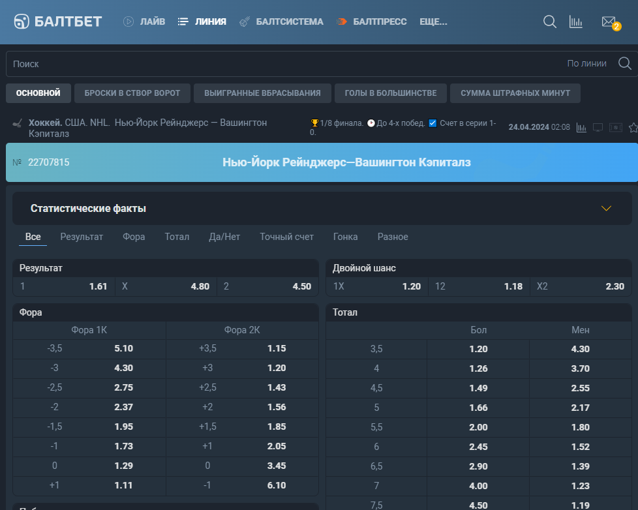Switch to the Все tab
This screenshot has width=638, height=510.
pyautogui.click(x=33, y=237)
